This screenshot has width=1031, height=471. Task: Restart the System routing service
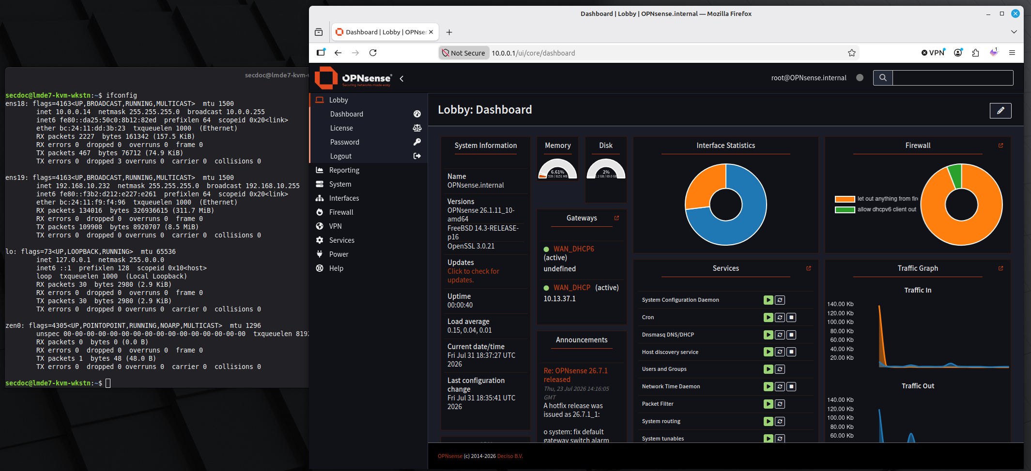coord(780,421)
